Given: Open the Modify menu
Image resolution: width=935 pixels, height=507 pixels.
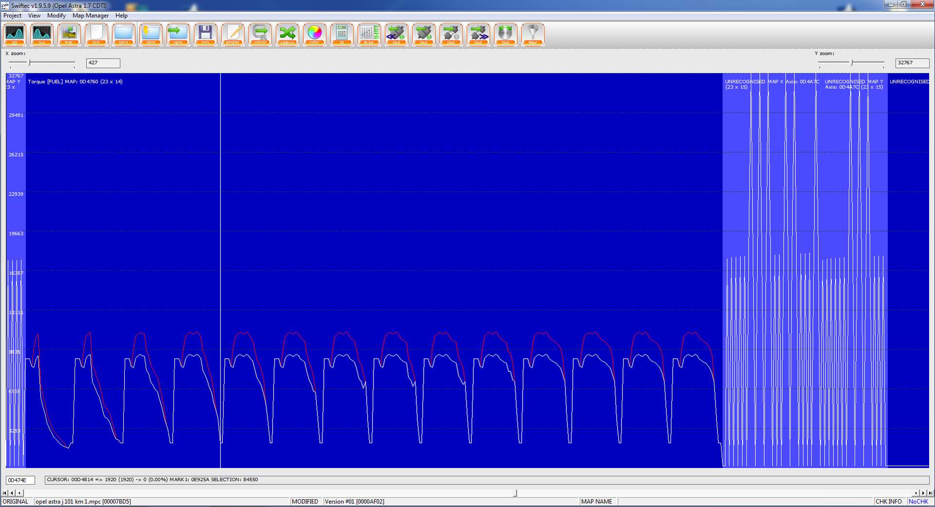Looking at the screenshot, I should click(56, 16).
